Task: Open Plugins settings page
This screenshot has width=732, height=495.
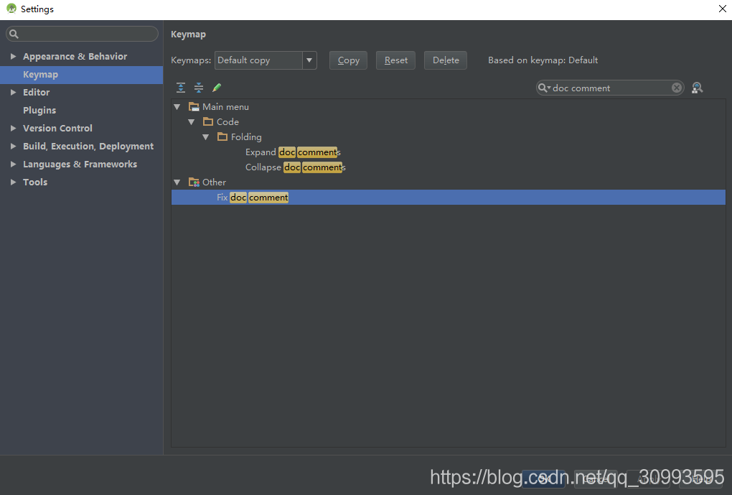Action: (39, 111)
